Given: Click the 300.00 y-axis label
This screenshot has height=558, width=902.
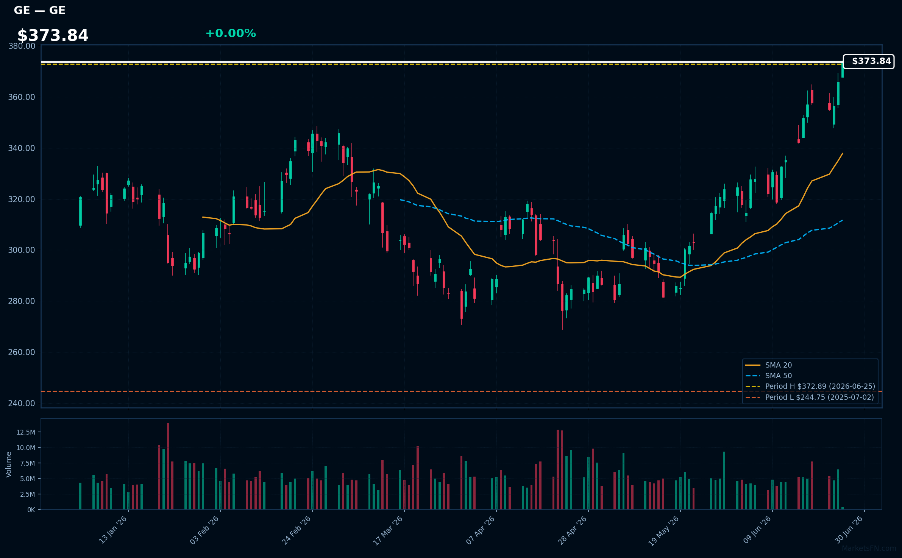Looking at the screenshot, I should [x=22, y=250].
